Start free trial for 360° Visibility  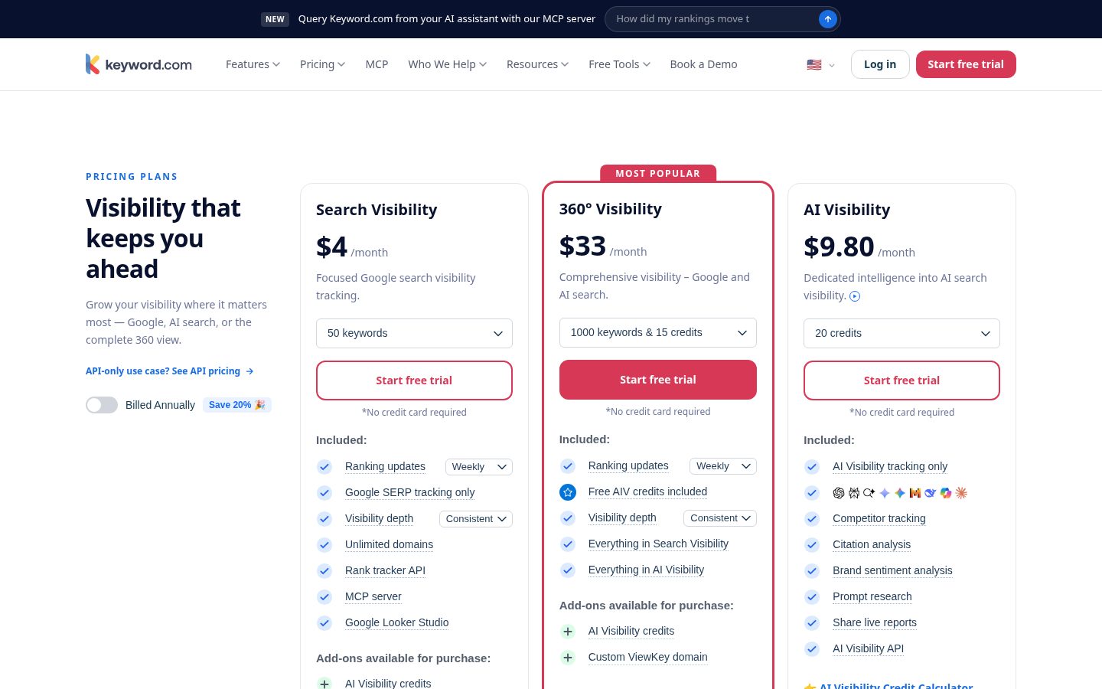click(658, 380)
